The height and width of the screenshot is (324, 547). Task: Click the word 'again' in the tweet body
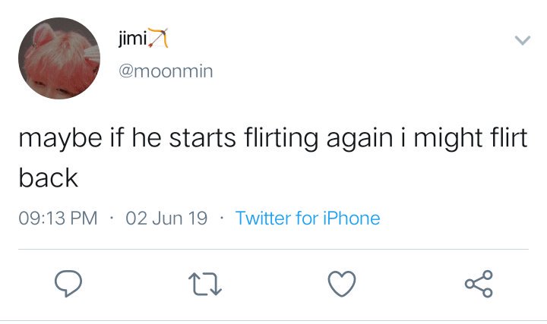(x=359, y=139)
